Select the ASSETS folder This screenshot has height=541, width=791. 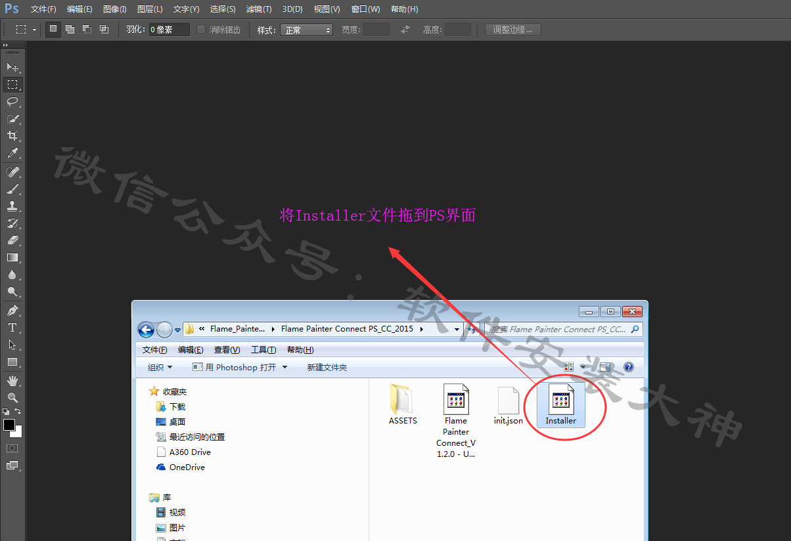[x=403, y=404]
